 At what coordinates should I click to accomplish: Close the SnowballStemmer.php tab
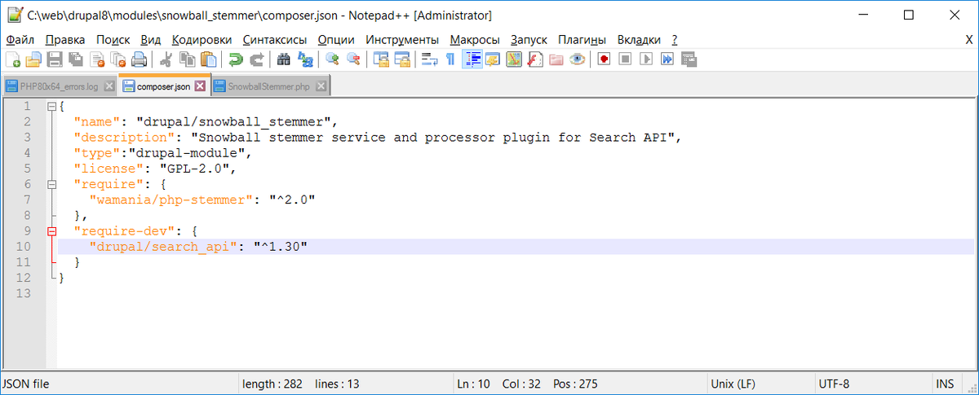(x=321, y=86)
